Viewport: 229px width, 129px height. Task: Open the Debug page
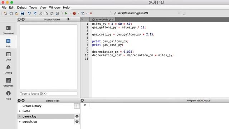tap(8, 69)
